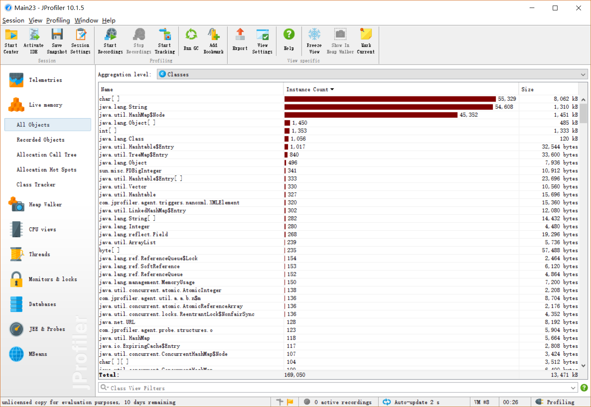Open the Window menu
591x407 pixels.
pos(86,20)
